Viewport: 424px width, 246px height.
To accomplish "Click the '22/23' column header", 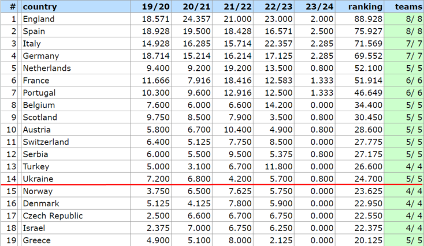I will click(278, 7).
